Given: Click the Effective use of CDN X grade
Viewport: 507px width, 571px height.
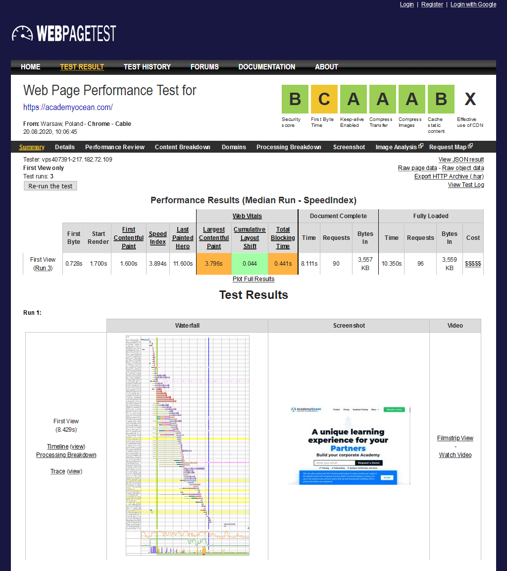Looking at the screenshot, I should [x=470, y=99].
